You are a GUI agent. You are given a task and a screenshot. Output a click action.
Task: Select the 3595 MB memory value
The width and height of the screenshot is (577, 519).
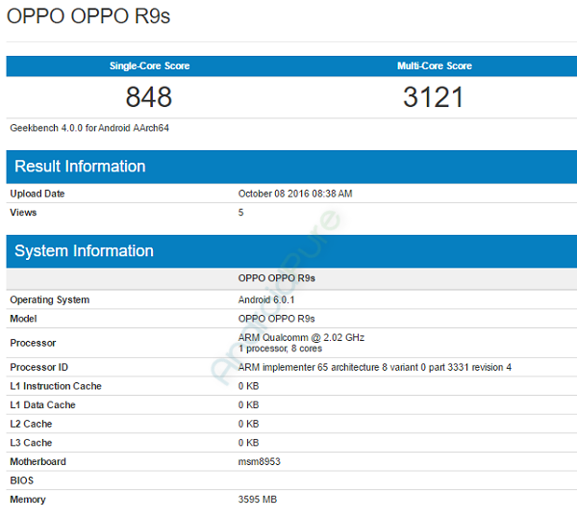257,500
